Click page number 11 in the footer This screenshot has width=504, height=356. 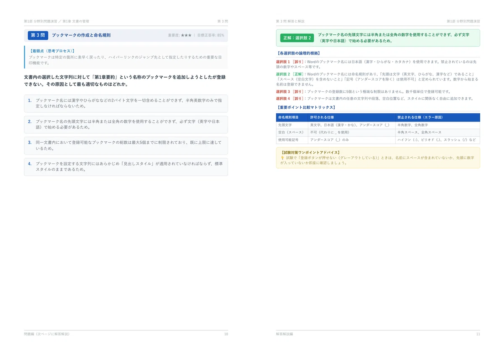point(478,334)
